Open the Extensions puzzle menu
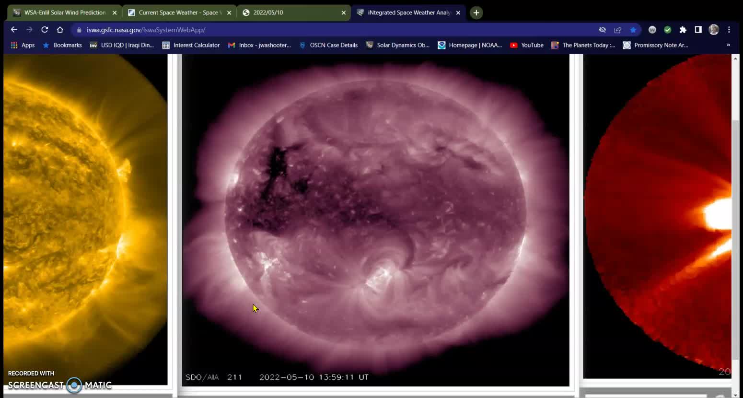This screenshot has height=398, width=743. coord(683,30)
